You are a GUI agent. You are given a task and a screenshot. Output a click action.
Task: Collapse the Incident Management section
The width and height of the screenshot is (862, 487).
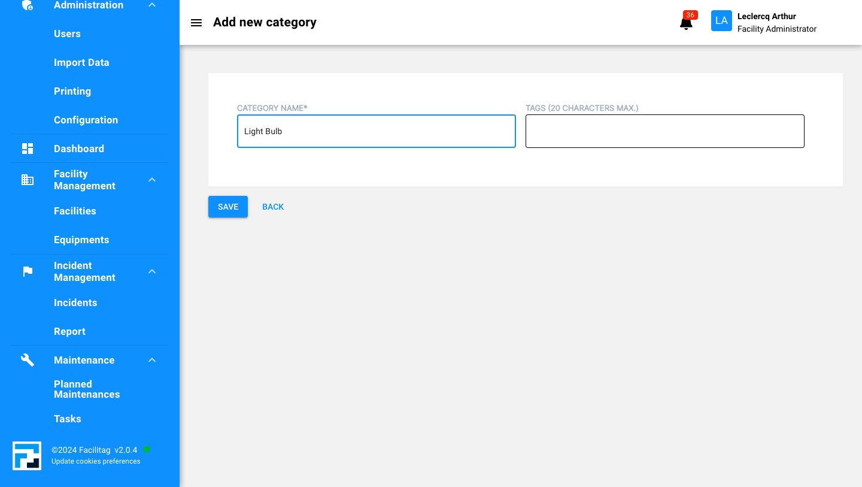(x=152, y=271)
